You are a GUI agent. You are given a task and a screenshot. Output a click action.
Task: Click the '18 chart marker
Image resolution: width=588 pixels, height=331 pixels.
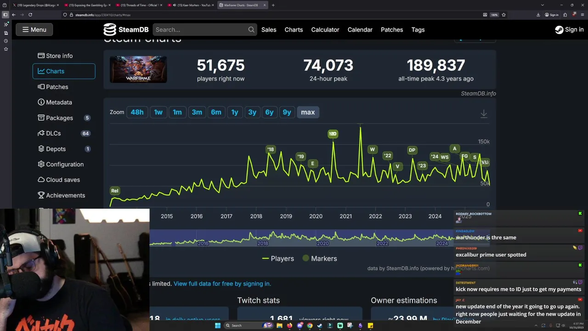[271, 149]
